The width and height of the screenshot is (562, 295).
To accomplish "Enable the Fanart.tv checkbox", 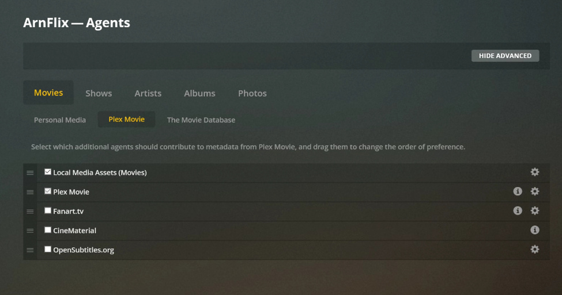I will click(x=48, y=210).
